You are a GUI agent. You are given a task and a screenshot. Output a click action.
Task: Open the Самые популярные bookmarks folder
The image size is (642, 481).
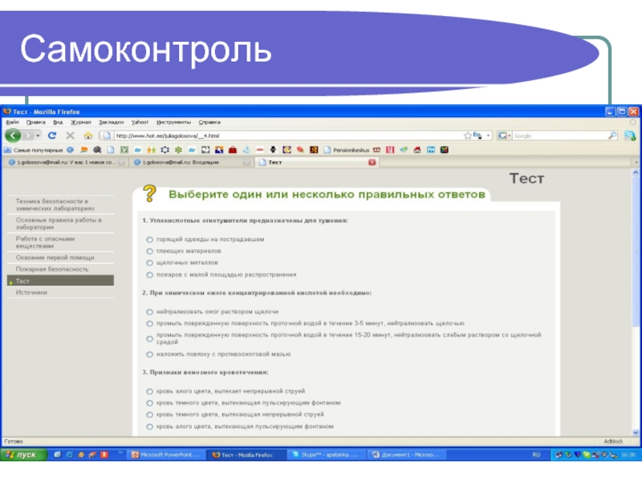point(34,150)
